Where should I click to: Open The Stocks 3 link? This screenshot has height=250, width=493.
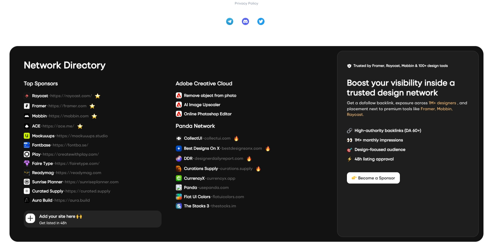pos(210,206)
